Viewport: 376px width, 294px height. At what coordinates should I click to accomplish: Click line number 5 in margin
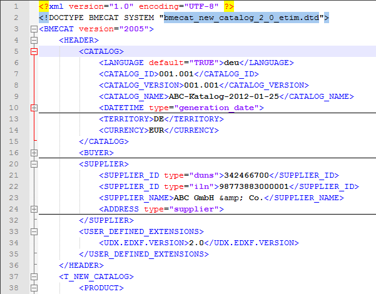[16, 51]
